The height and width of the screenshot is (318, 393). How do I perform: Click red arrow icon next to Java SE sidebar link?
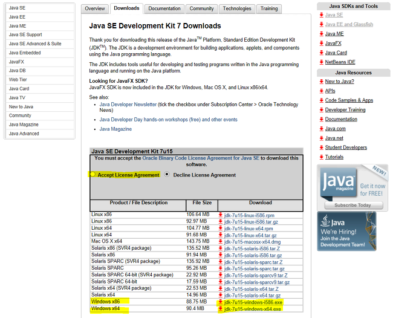(321, 15)
